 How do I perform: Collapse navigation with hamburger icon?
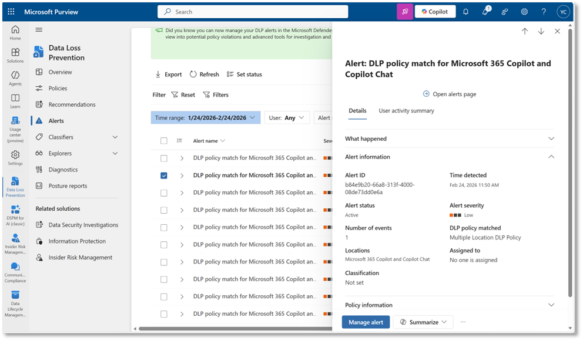point(39,30)
